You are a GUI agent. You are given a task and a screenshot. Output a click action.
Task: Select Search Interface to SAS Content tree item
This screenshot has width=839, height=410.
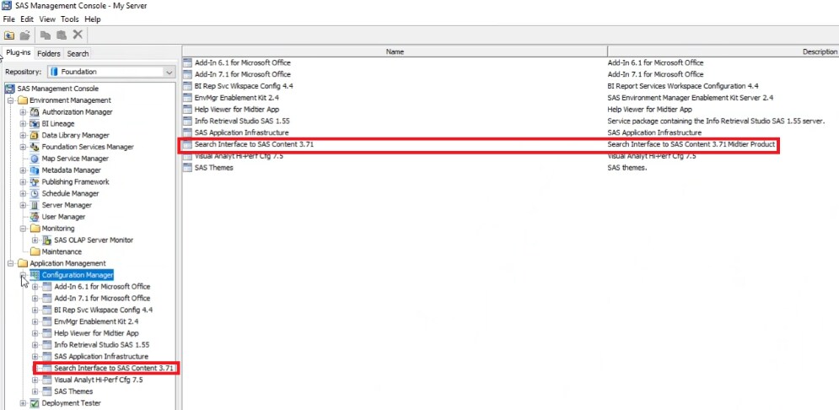[x=114, y=369]
